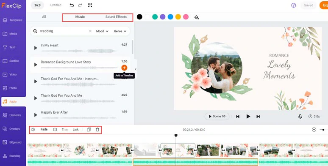Click the Export button
328x166 pixels.
(324, 5)
